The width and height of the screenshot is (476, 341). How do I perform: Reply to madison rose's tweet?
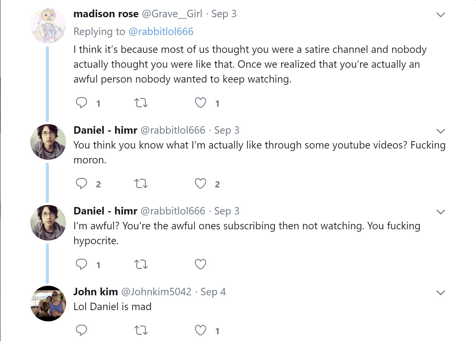click(82, 103)
